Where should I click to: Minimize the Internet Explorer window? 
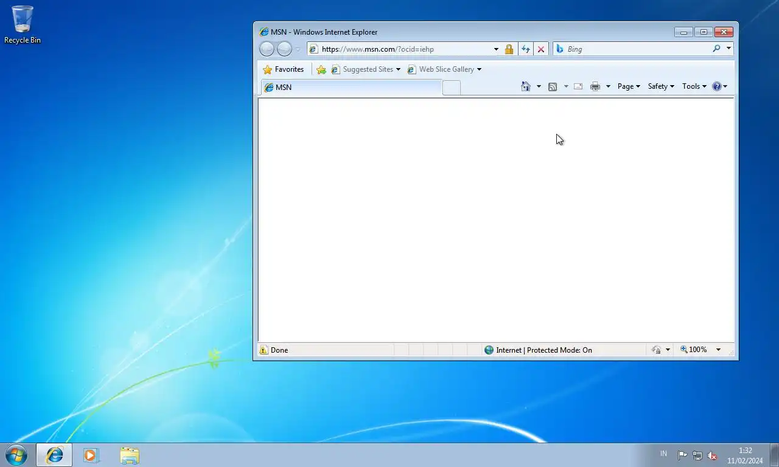[683, 32]
